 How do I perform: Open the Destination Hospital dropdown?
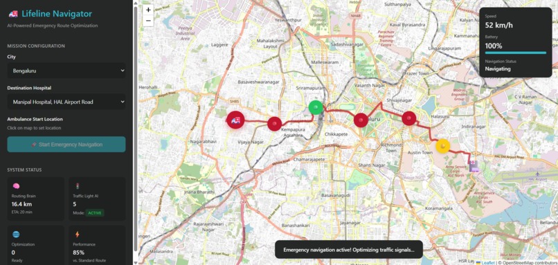(x=66, y=102)
